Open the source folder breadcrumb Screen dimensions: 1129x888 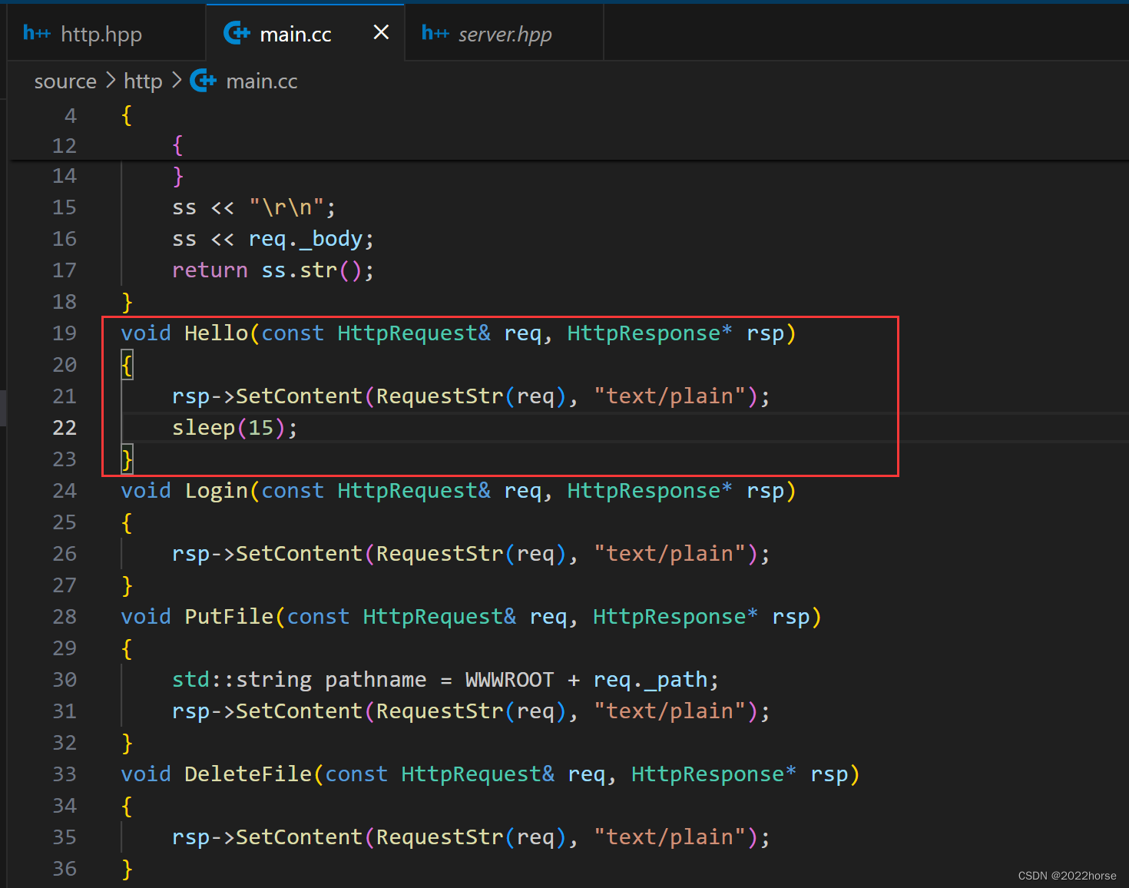tap(65, 81)
